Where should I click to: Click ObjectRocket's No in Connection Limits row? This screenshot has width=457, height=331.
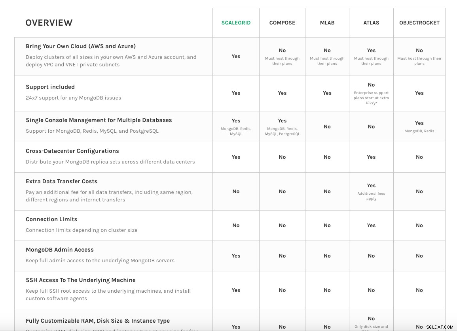click(419, 226)
